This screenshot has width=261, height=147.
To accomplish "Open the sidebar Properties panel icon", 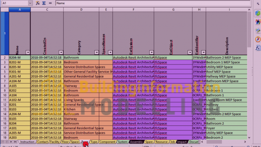I will point(258,13).
